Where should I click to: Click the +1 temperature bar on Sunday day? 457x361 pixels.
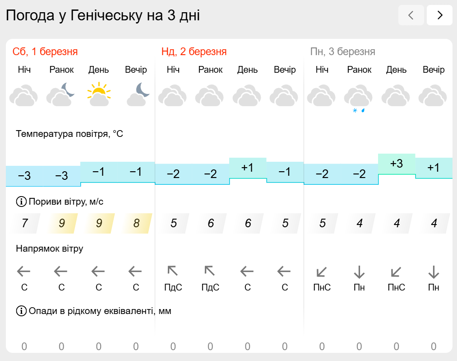248,168
